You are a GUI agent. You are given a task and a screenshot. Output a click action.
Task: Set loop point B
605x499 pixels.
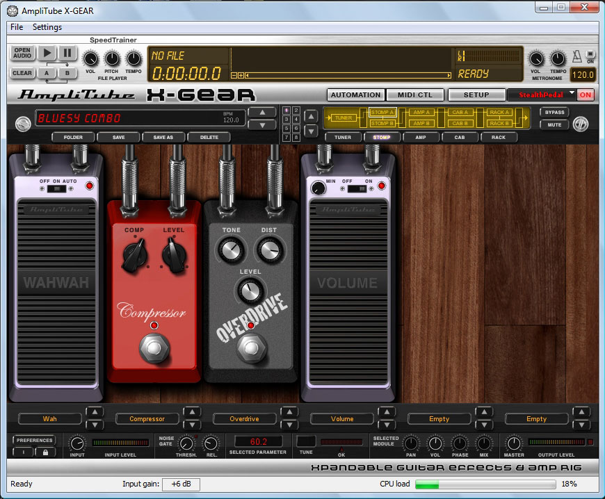(67, 73)
